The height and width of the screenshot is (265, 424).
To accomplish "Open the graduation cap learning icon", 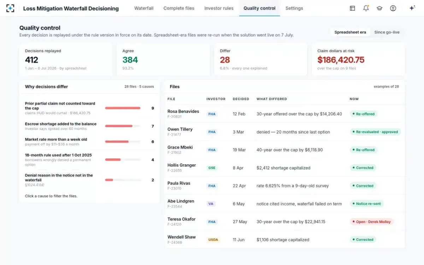I will point(379,8).
